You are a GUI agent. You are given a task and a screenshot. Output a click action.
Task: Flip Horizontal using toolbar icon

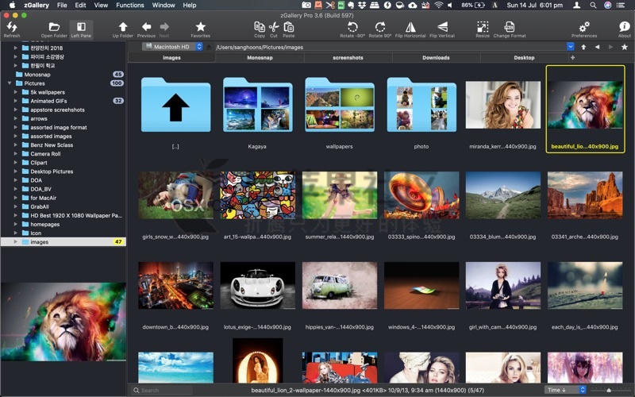pos(410,29)
